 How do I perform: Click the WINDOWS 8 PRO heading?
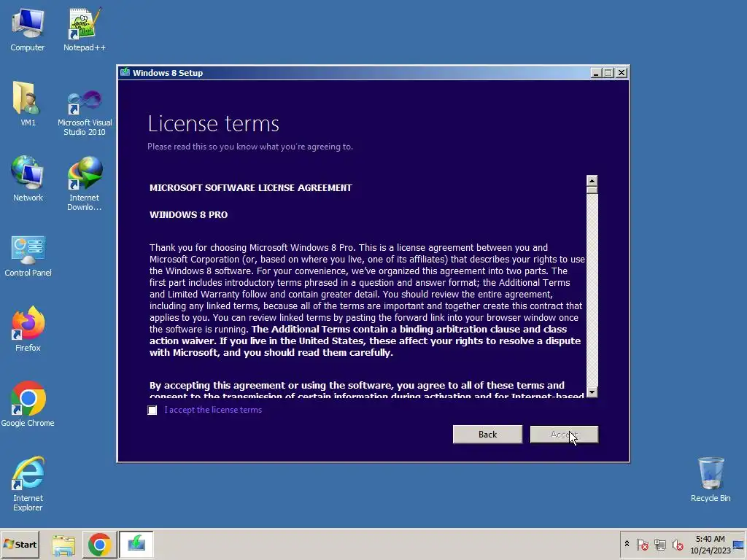[x=189, y=215]
